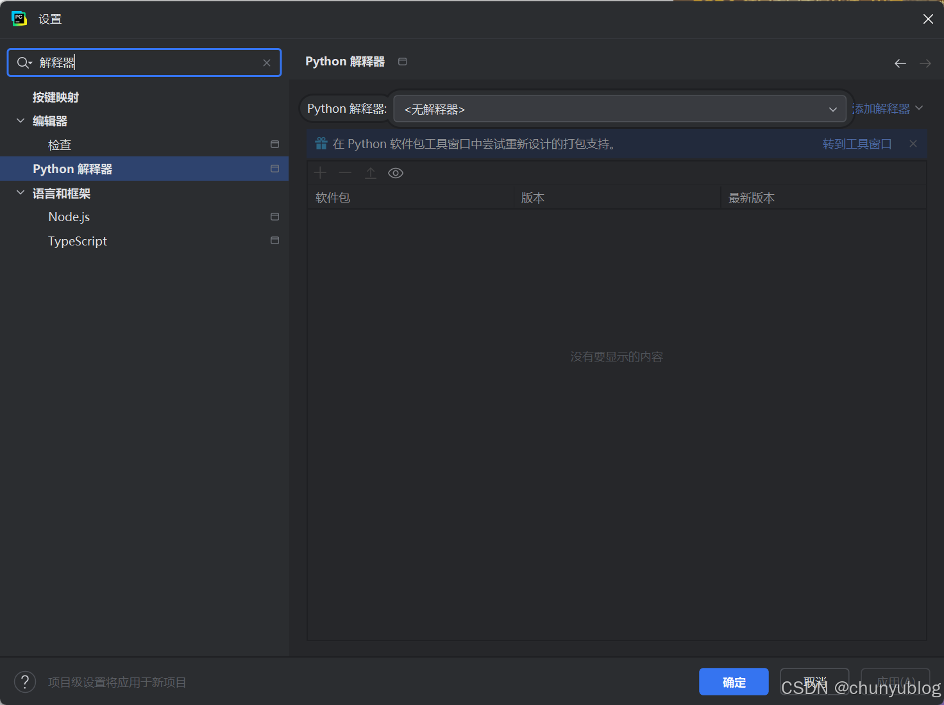Close the 设置 dialog window
Screen dimensions: 944x705
[928, 19]
